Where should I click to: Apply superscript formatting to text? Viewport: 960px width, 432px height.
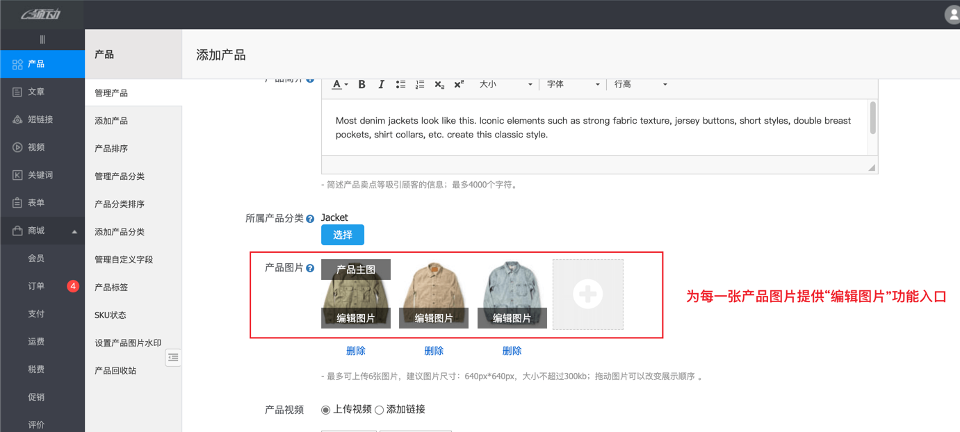click(458, 84)
